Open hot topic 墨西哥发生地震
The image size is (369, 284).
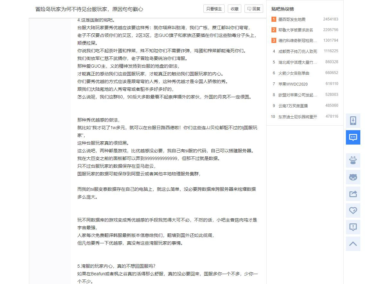(x=292, y=19)
